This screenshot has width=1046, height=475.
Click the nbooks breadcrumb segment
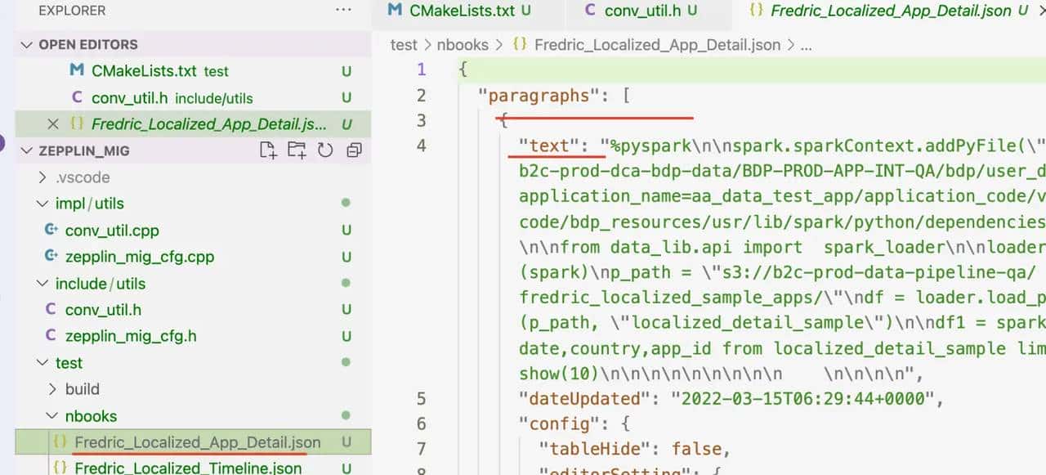(463, 45)
